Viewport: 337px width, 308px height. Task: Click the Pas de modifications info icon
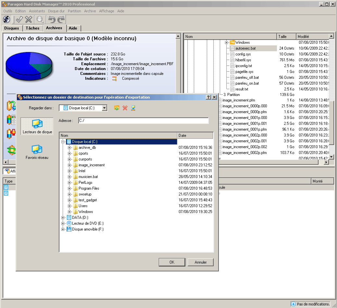point(293,304)
